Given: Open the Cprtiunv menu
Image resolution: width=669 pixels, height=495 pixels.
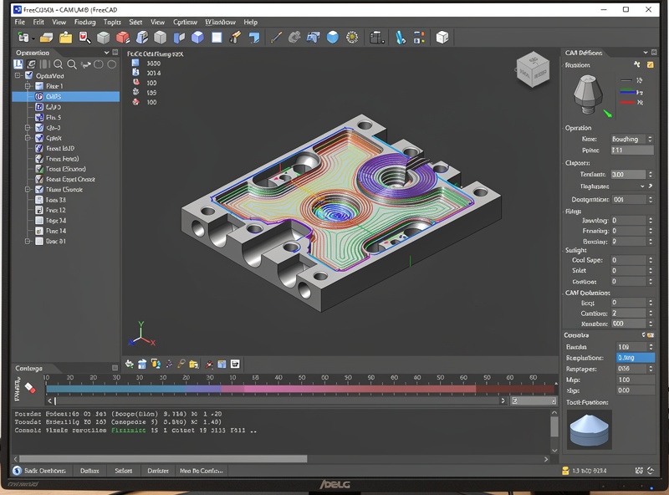Looking at the screenshot, I should pyautogui.click(x=185, y=23).
